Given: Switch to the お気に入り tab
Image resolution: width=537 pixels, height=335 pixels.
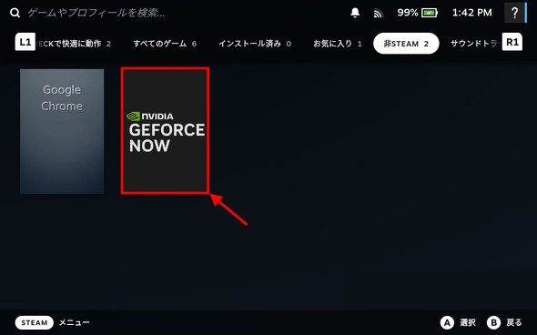Looking at the screenshot, I should [338, 44].
